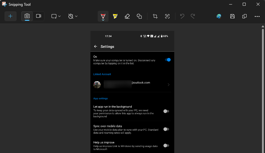This screenshot has width=265, height=153.
Task: Select the image crop tool
Action: (155, 16)
